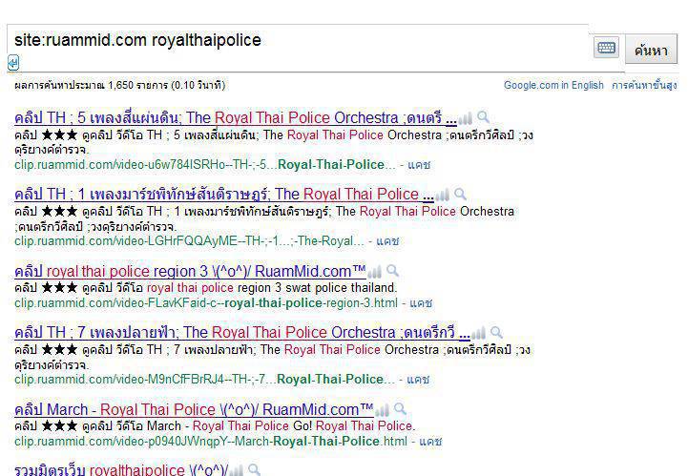Open result 'คลิป TH ; 1 เพลงมาร์ชพิทักษ์สันติราษฎร์'

coord(224,194)
